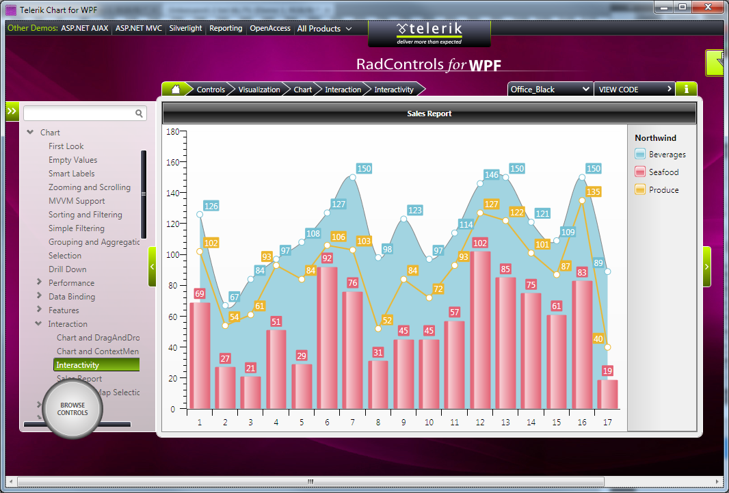Image resolution: width=729 pixels, height=493 pixels.
Task: Select the Chart breadcrumb
Action: click(303, 90)
